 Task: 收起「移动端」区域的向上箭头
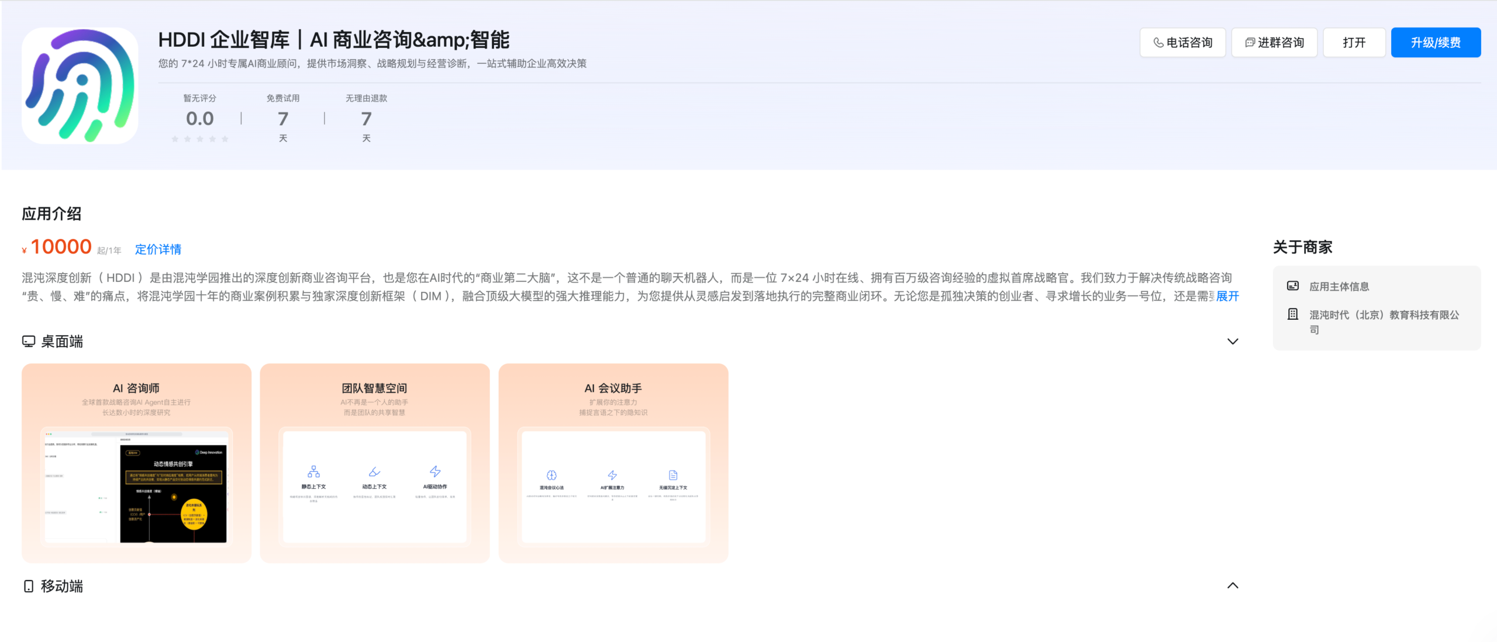(x=1233, y=585)
